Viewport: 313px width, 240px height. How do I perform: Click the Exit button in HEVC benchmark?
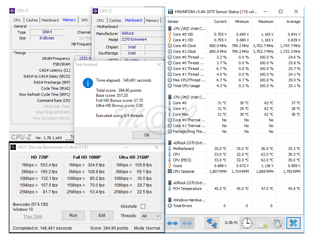coord(102,215)
